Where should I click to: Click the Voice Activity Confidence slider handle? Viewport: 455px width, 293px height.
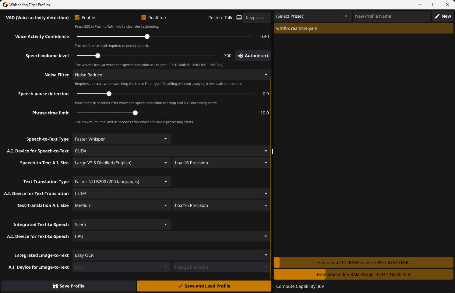point(147,37)
